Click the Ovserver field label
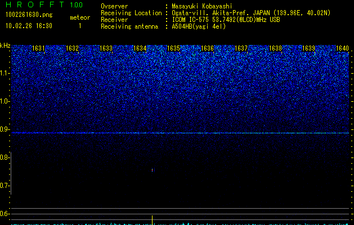This screenshot has width=354, height=225. click(114, 6)
